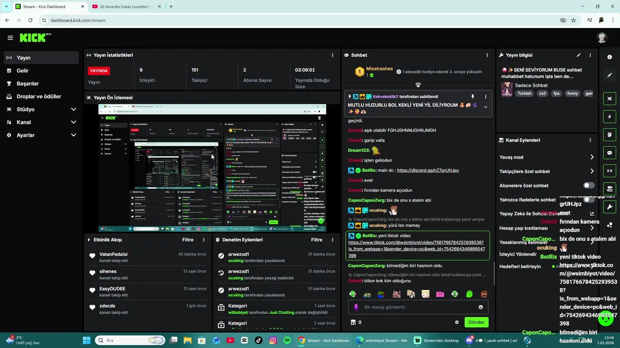Screen dimensions: 620x348
Task: Open Kanal Eylemleri panel three-dot menu
Action: pyautogui.click(x=590, y=140)
